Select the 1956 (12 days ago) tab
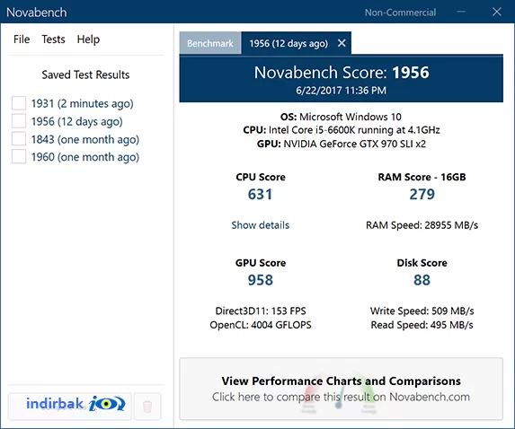Viewport: 515px width, 429px height. 289,43
